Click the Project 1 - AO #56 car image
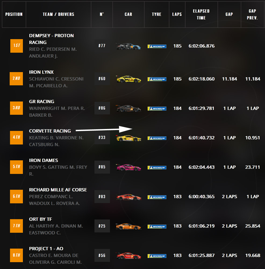This screenshot has width=265, height=269. tap(128, 256)
